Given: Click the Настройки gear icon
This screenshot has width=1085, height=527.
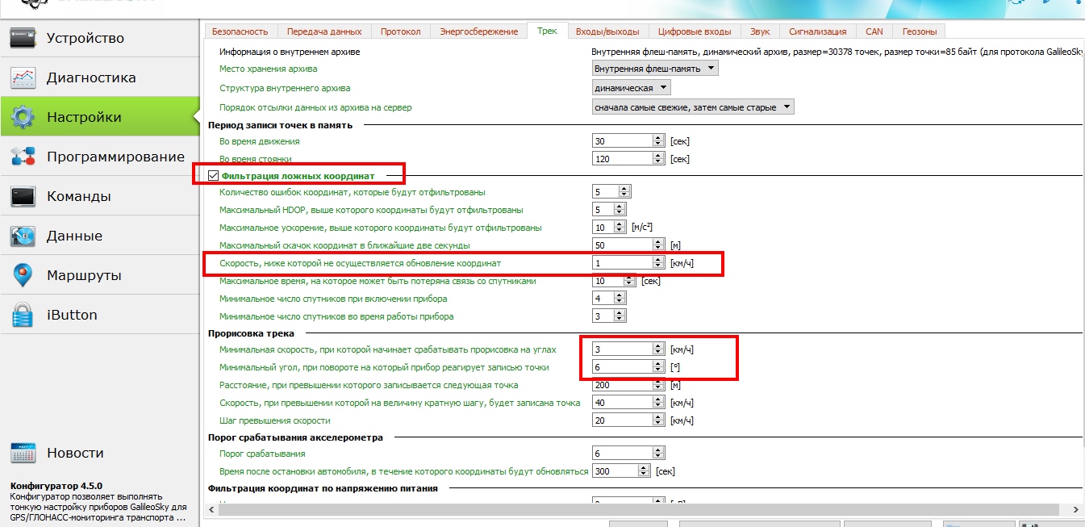Looking at the screenshot, I should 23,117.
